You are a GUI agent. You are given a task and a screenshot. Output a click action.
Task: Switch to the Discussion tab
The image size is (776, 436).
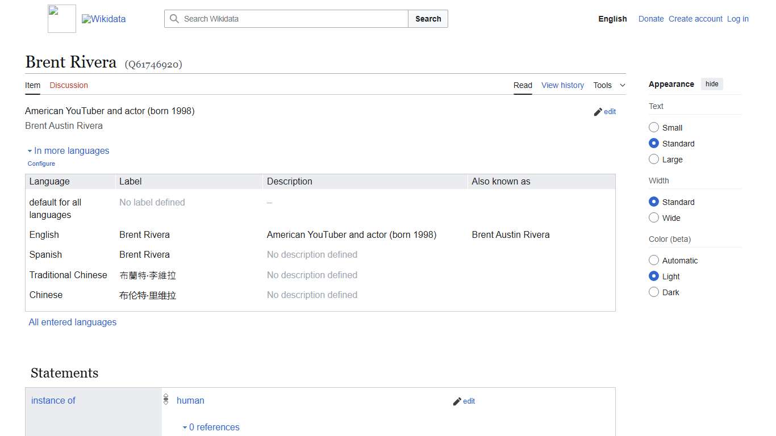pyautogui.click(x=68, y=85)
